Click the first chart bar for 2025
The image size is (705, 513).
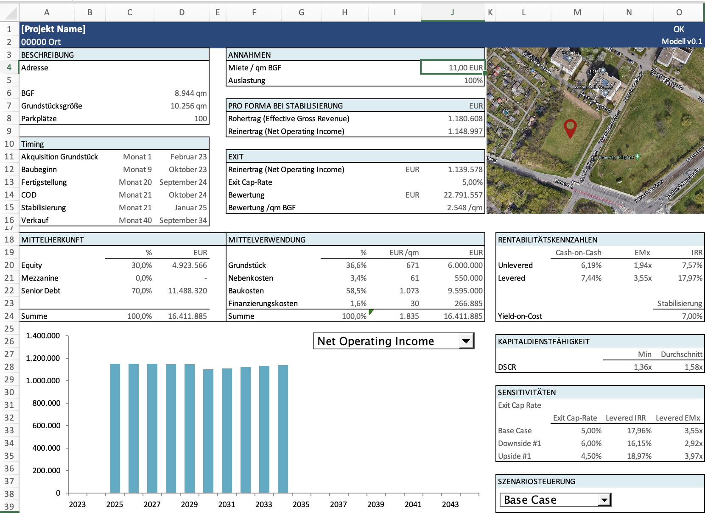click(x=115, y=428)
